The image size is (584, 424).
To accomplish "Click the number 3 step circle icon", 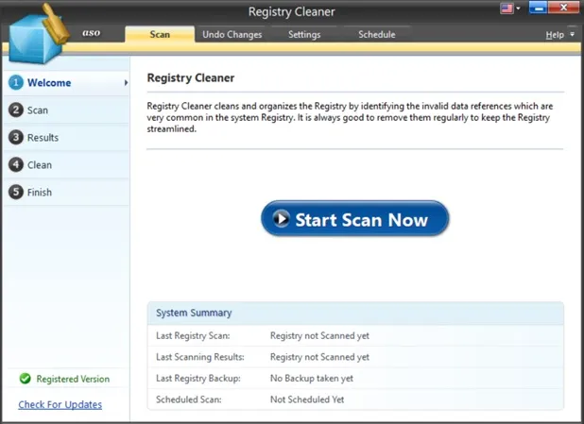I will [16, 137].
